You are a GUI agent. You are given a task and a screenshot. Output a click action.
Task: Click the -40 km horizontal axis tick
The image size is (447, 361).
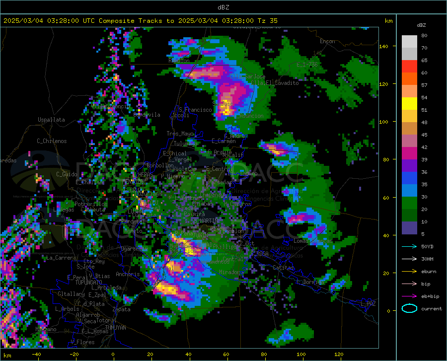[36, 355]
